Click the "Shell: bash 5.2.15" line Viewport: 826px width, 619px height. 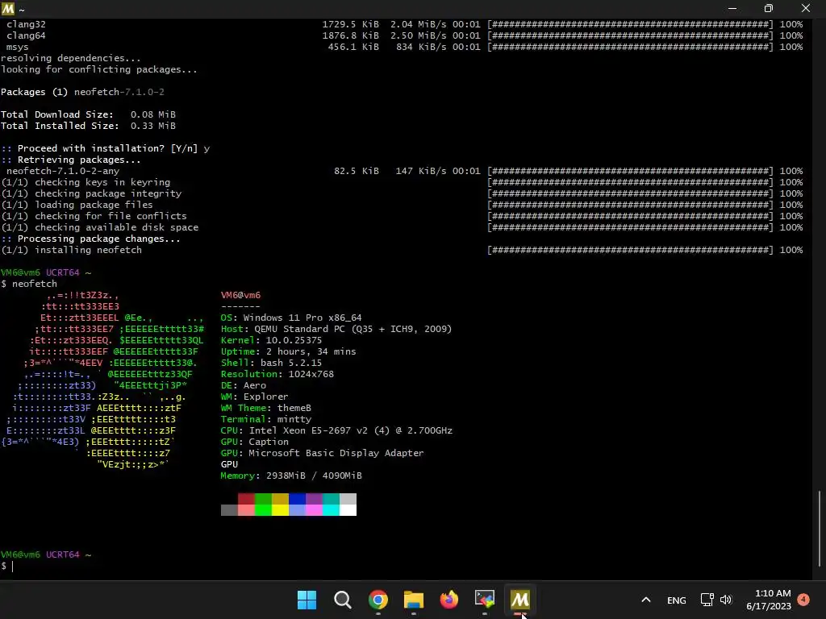point(271,364)
